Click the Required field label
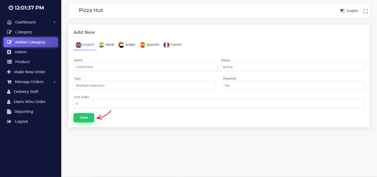This screenshot has height=177, width=377. 229,78
